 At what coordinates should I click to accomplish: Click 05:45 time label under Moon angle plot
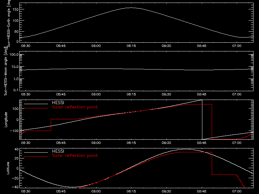click(61, 94)
